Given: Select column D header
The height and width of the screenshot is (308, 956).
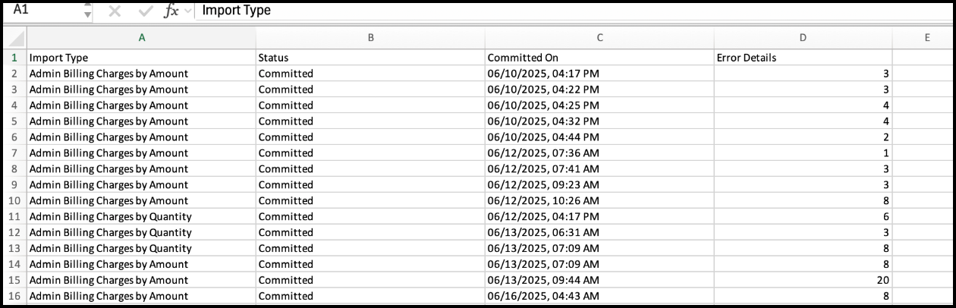Looking at the screenshot, I should 803,38.
